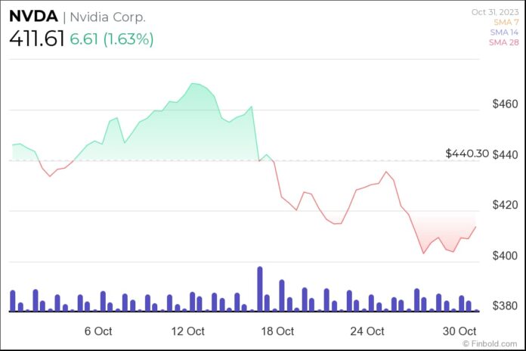The width and height of the screenshot is (526, 351).
Task: Select the 12 Oct date tick
Action: [188, 331]
